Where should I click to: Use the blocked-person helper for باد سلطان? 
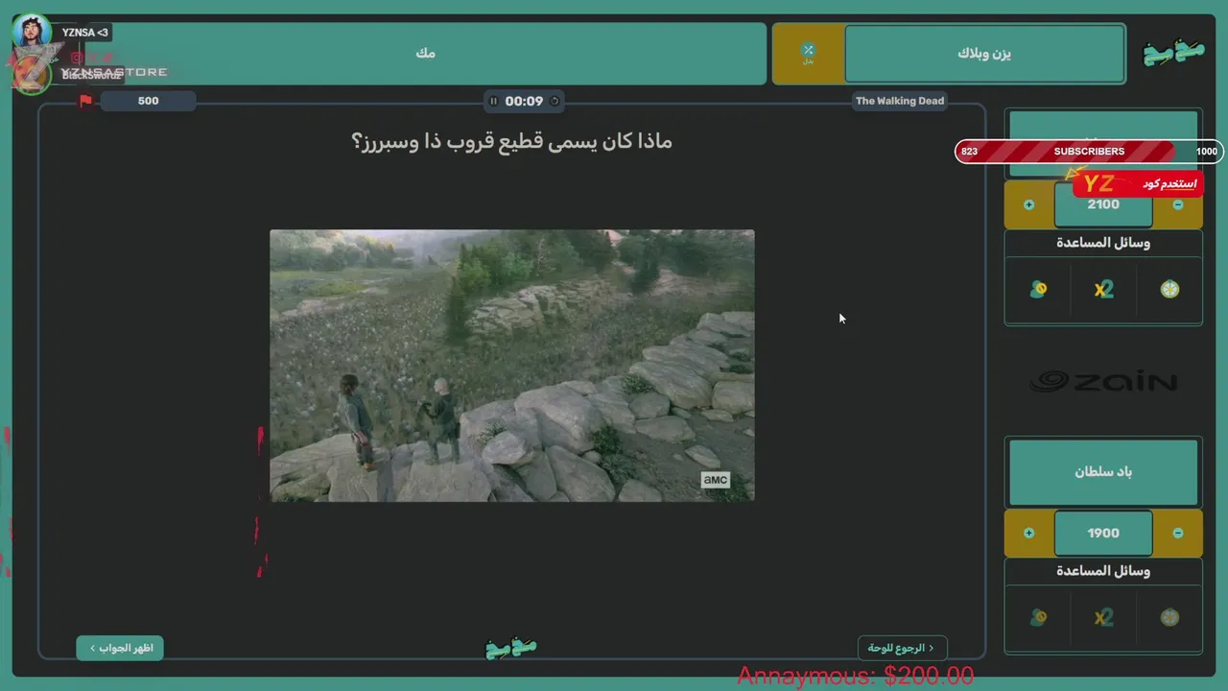click(1038, 617)
